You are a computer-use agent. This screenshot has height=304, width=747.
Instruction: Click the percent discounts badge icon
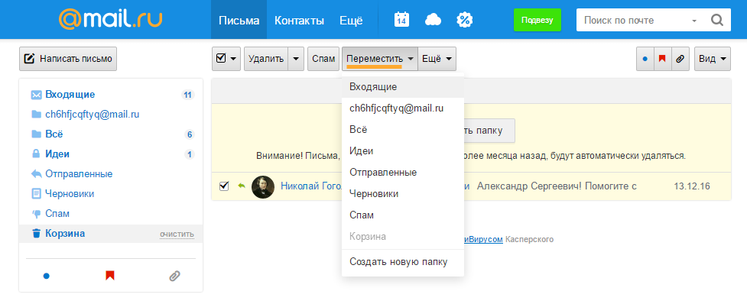point(464,20)
